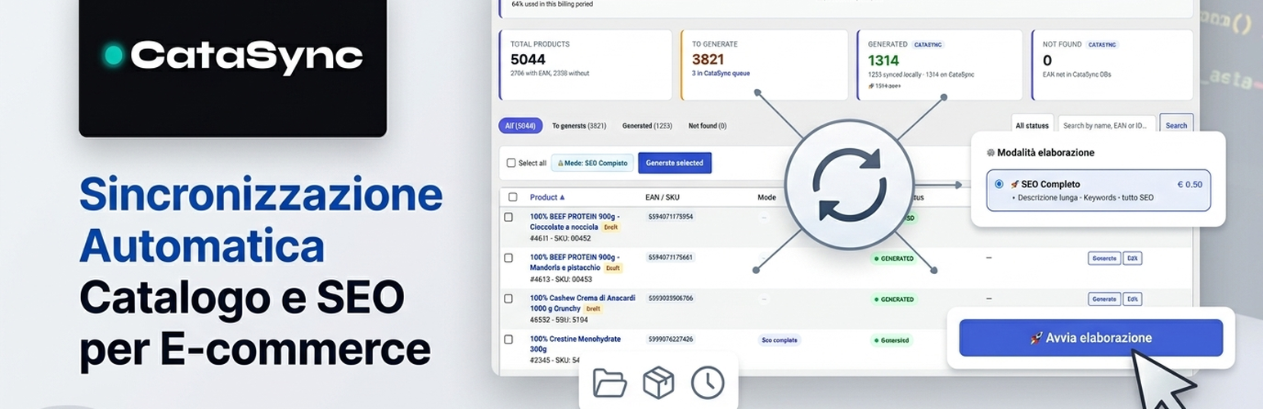This screenshot has height=409, width=1263.
Task: Check the Cioccolato e nocciola beef protein row
Action: pyautogui.click(x=509, y=217)
